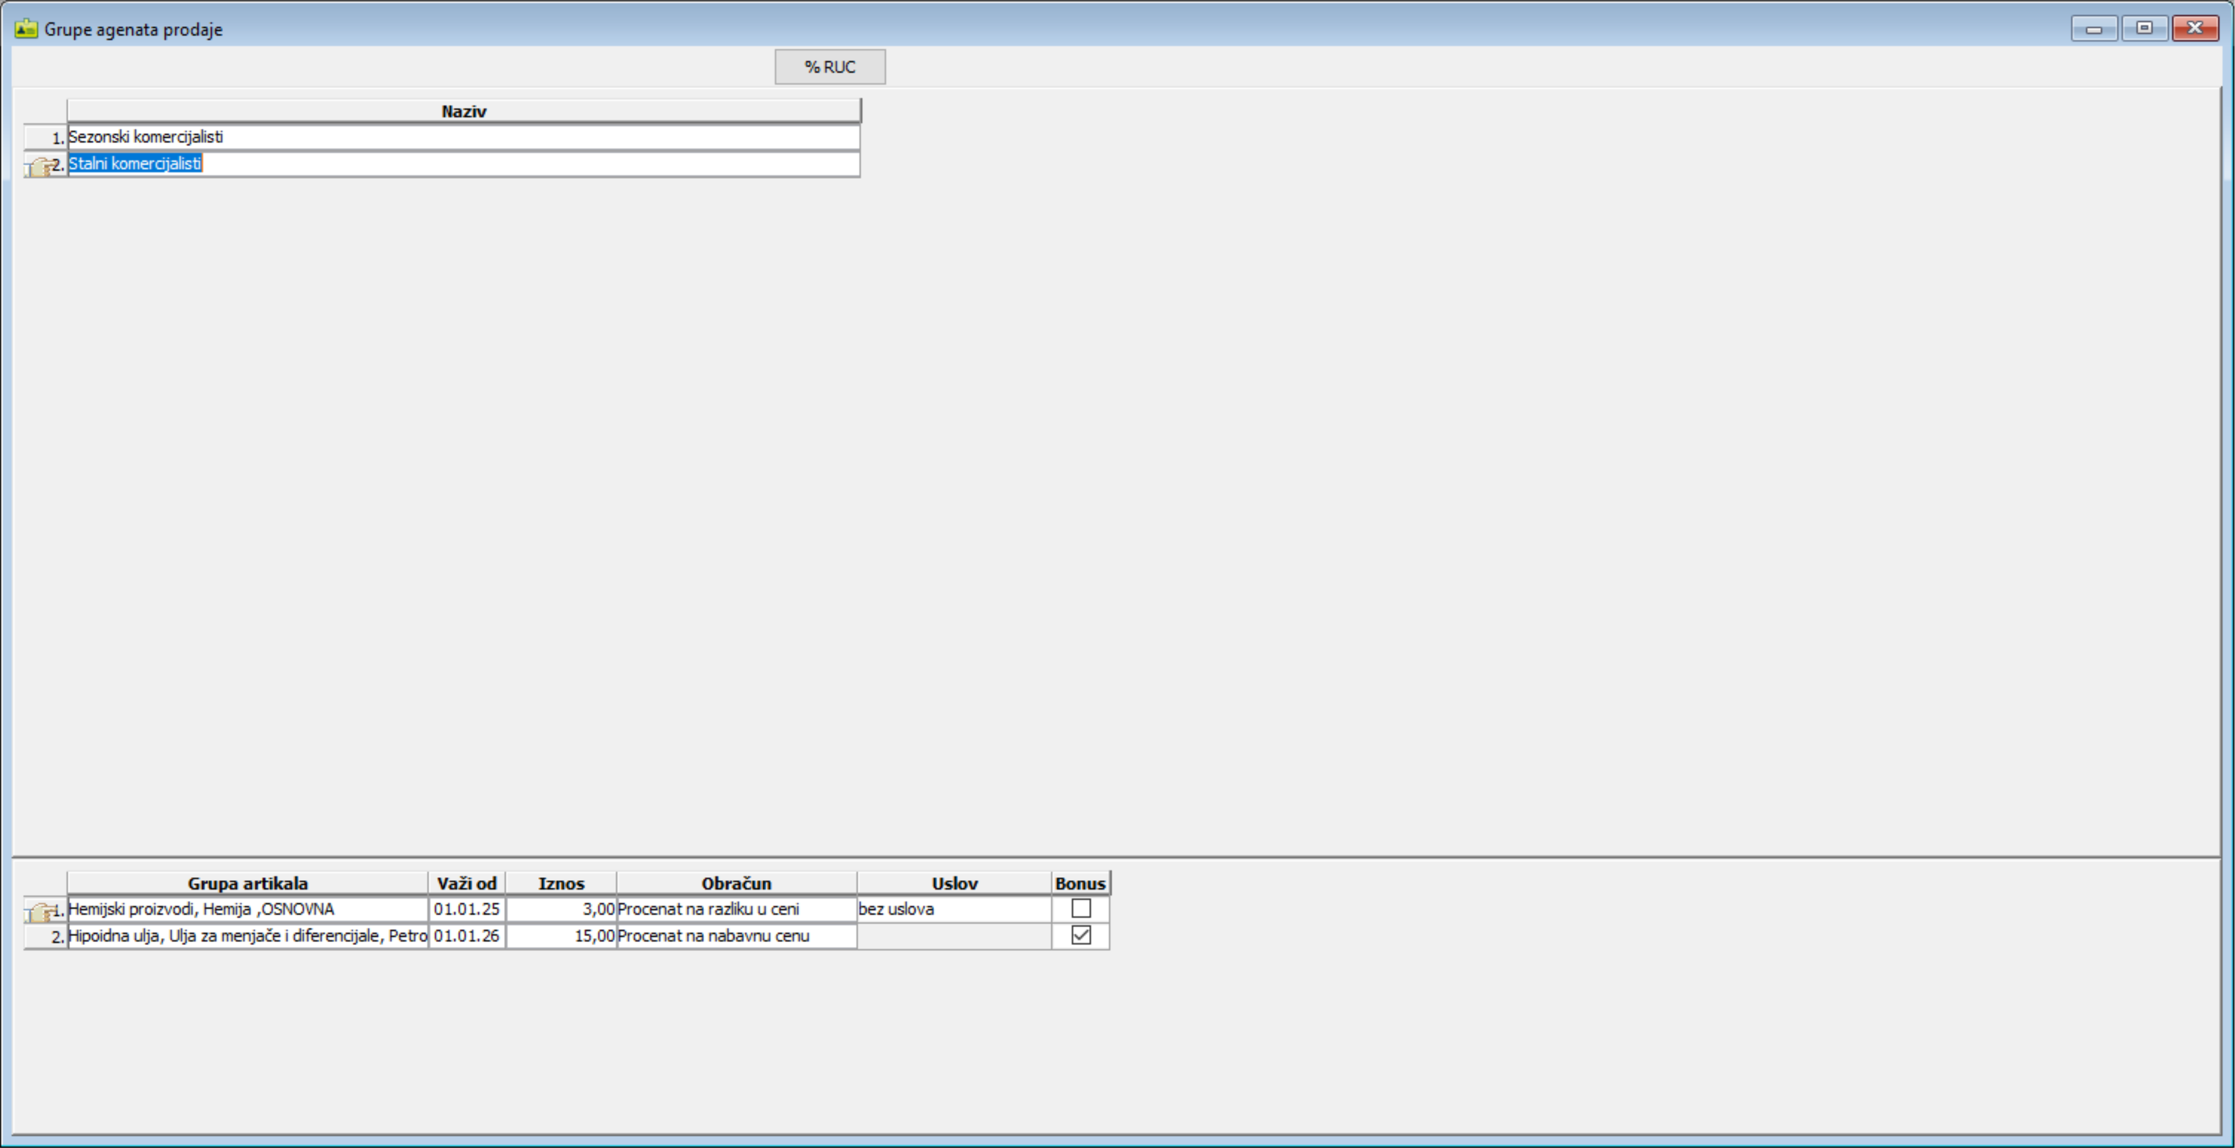Click the date cell 01.01.25

click(x=467, y=909)
